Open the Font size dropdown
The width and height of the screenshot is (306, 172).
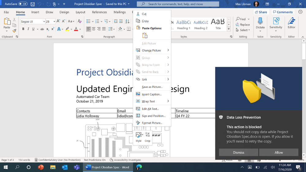[x=54, y=21]
